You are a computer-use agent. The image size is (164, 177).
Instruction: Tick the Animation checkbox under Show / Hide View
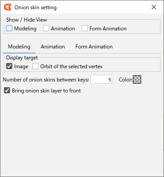46,28
